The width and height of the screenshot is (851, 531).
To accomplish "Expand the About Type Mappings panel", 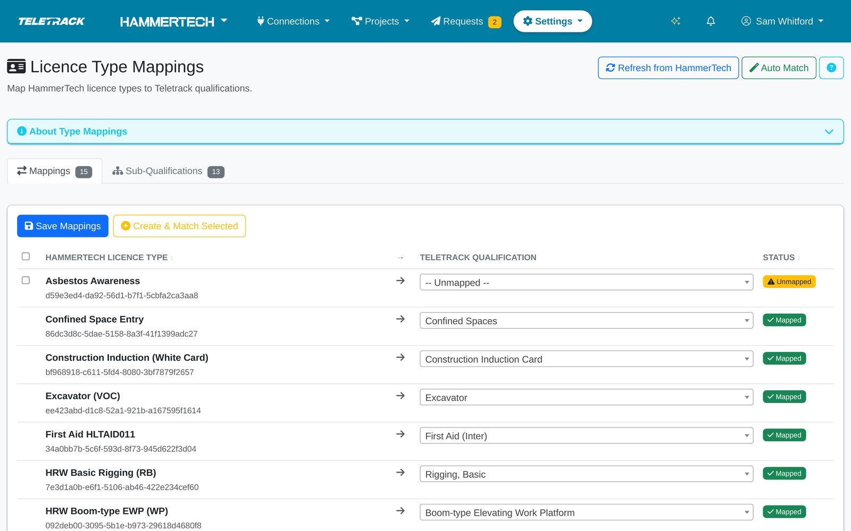I will coord(425,131).
